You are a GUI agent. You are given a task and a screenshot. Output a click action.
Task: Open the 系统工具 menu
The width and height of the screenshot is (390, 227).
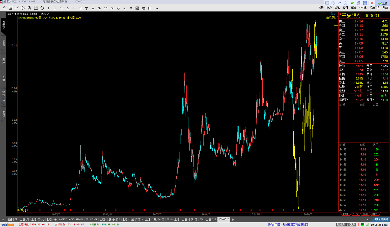click(x=375, y=8)
